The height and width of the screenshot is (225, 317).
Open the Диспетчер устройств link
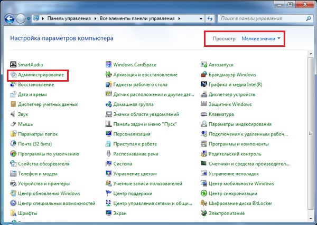232,94
